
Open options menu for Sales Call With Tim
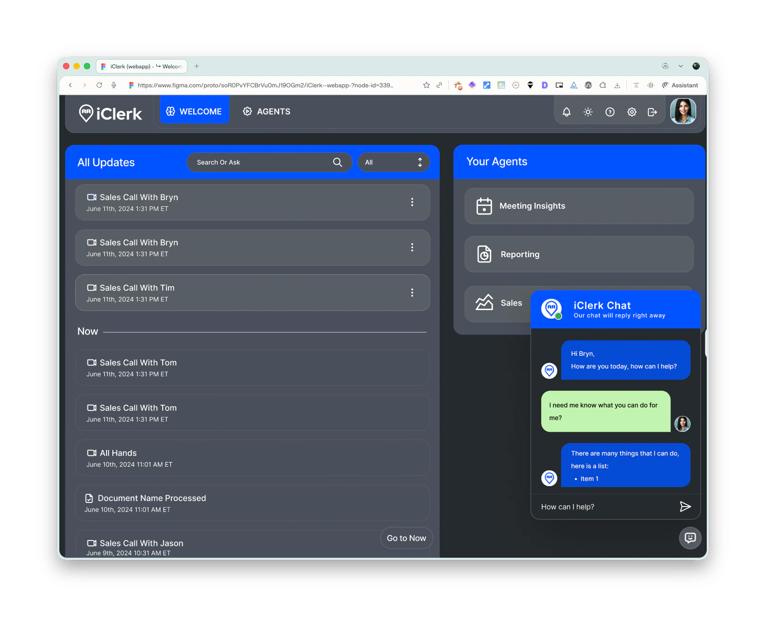412,292
